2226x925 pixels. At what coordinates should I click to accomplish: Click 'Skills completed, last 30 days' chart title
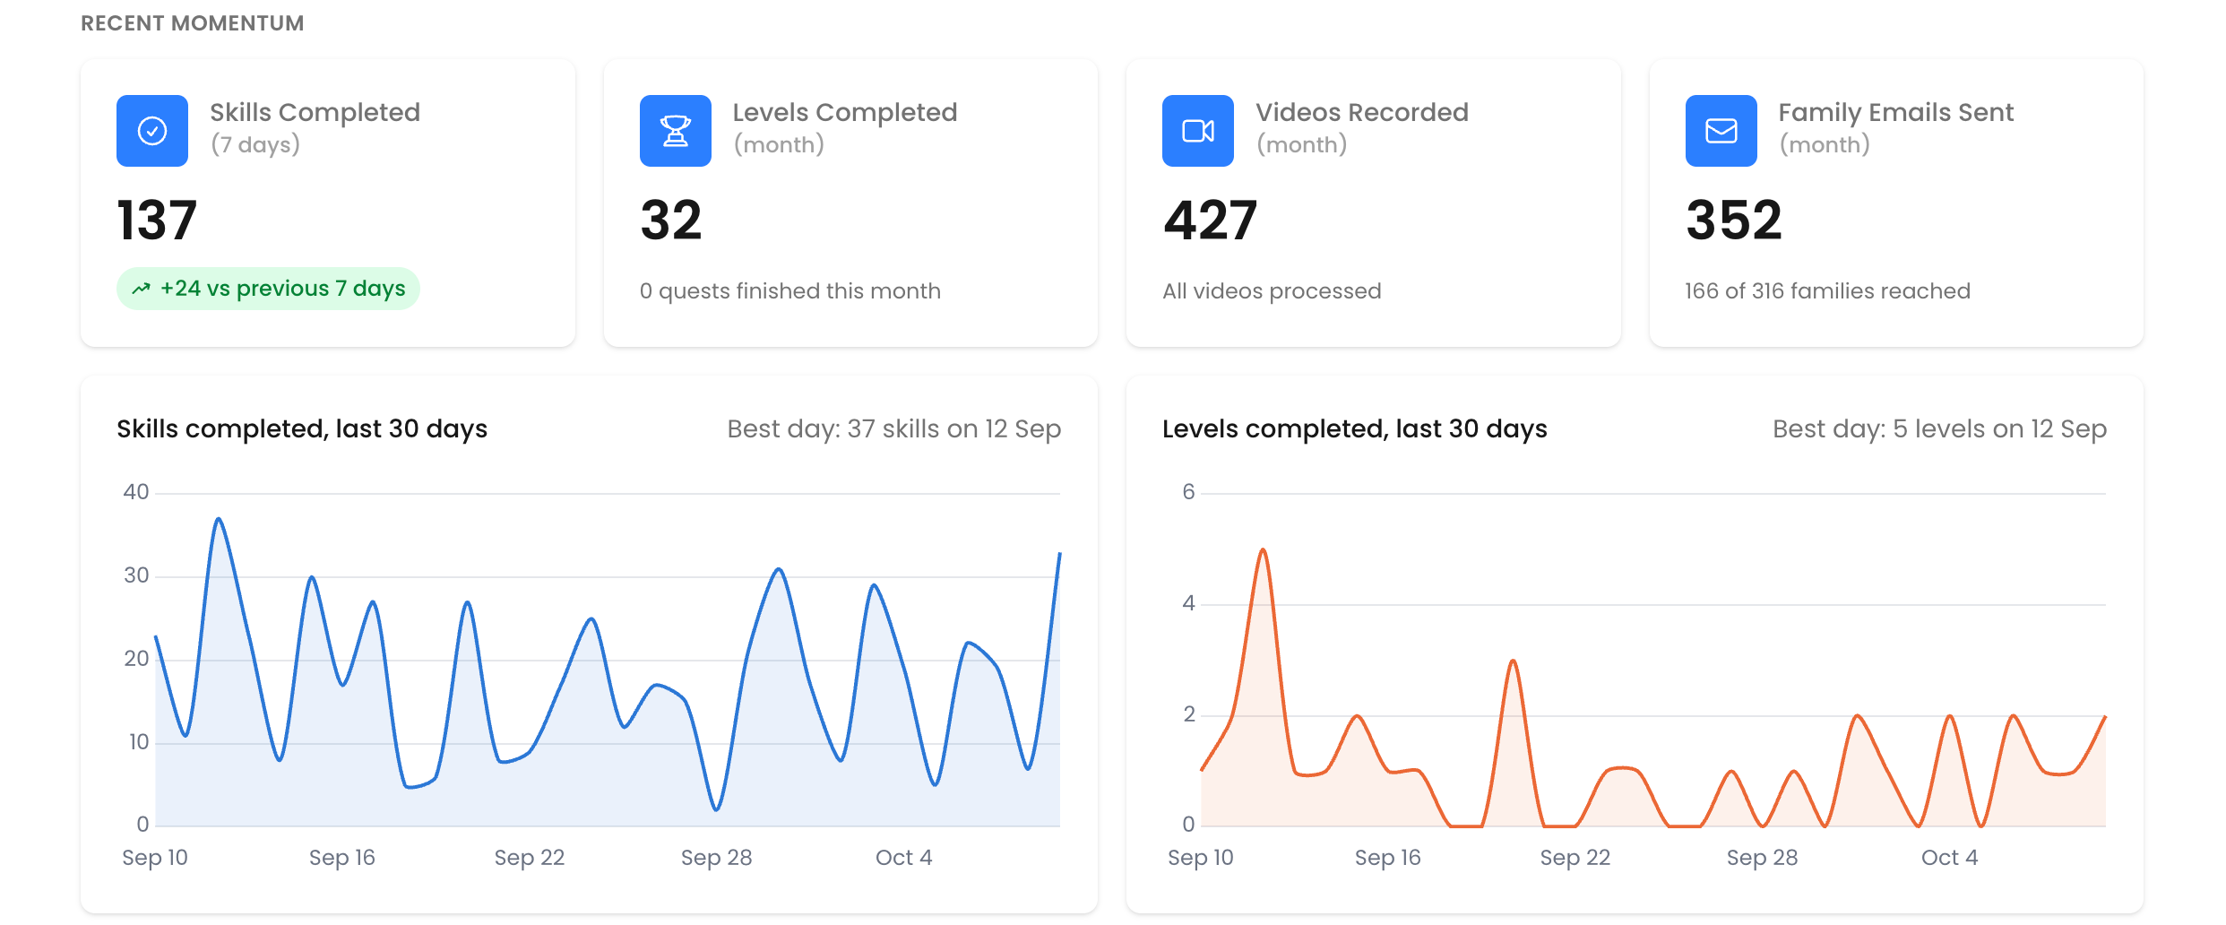coord(302,429)
